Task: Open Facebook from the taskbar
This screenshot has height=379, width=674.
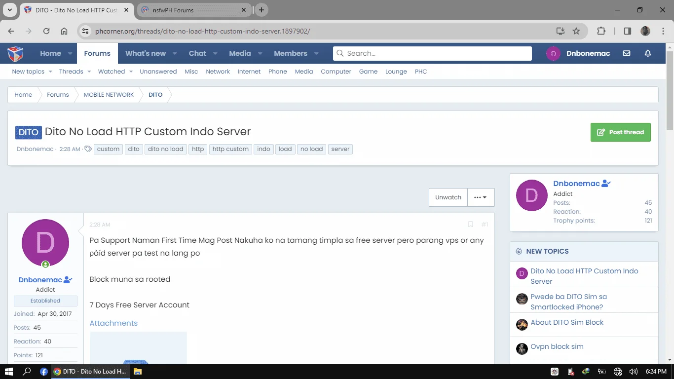Action: click(x=43, y=372)
